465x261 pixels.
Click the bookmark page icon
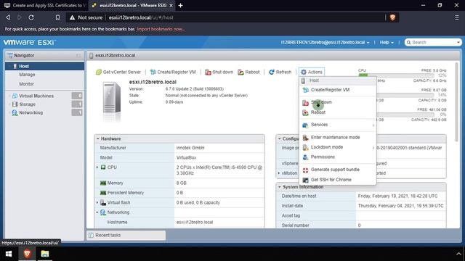57,17
